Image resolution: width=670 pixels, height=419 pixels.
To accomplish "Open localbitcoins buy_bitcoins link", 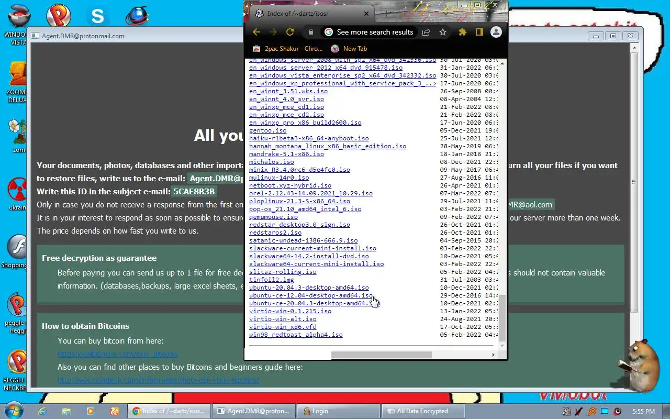I will click(x=118, y=354).
